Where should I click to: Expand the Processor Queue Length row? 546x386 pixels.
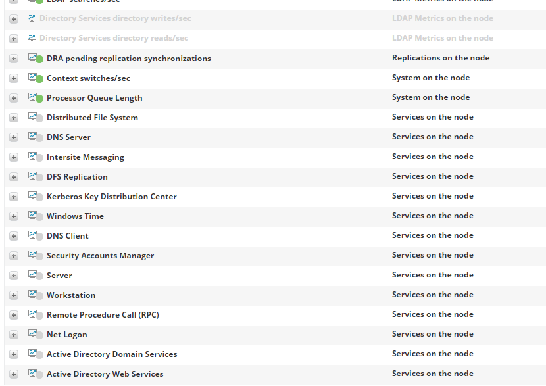point(14,98)
